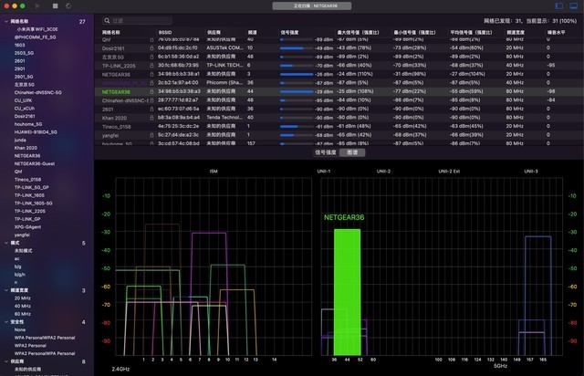This screenshot has width=584, height=376.
Task: Sort by the 供应商 column header
Action: [x=214, y=33]
